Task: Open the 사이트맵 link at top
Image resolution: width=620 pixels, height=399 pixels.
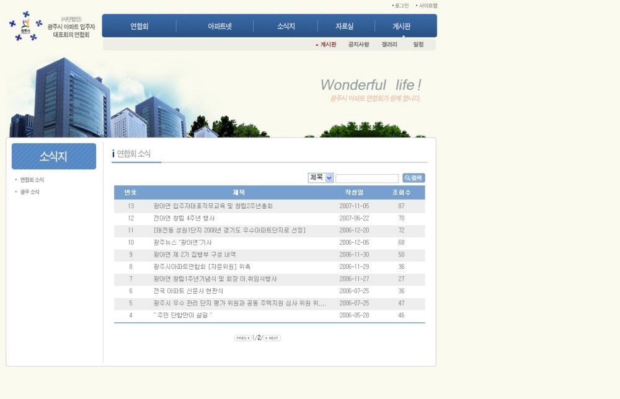Action: coord(428,6)
